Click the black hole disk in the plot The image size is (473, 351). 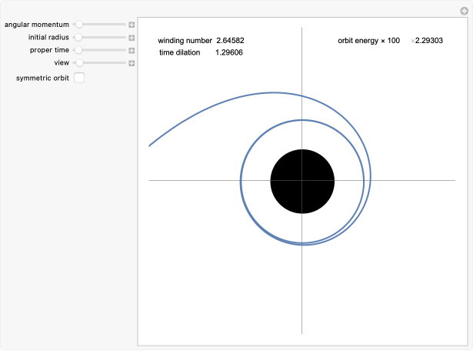pos(302,181)
